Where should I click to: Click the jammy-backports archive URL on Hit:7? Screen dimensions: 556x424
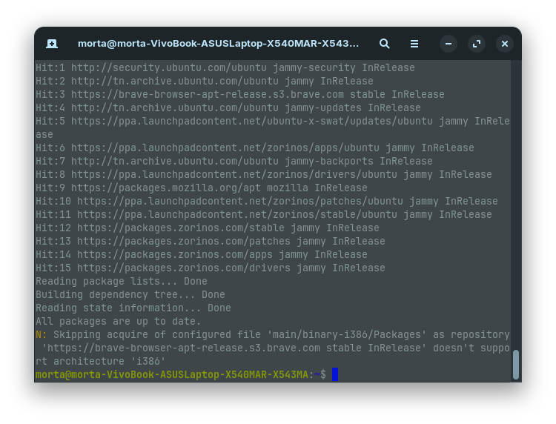(175, 162)
